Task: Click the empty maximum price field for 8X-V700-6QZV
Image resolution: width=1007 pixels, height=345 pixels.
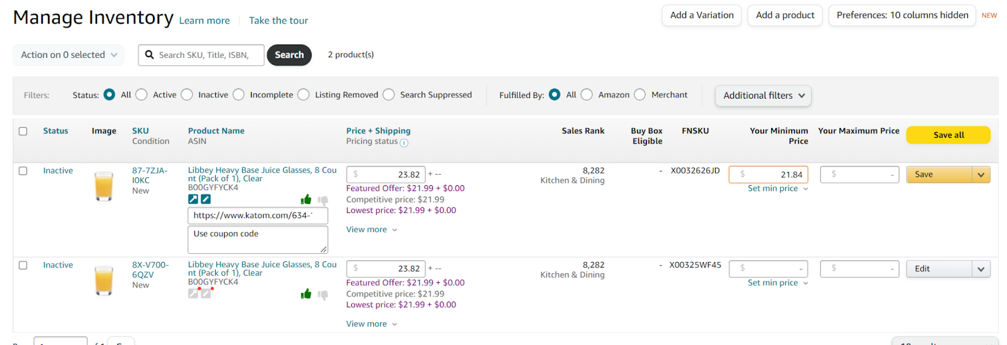Action: [x=860, y=269]
